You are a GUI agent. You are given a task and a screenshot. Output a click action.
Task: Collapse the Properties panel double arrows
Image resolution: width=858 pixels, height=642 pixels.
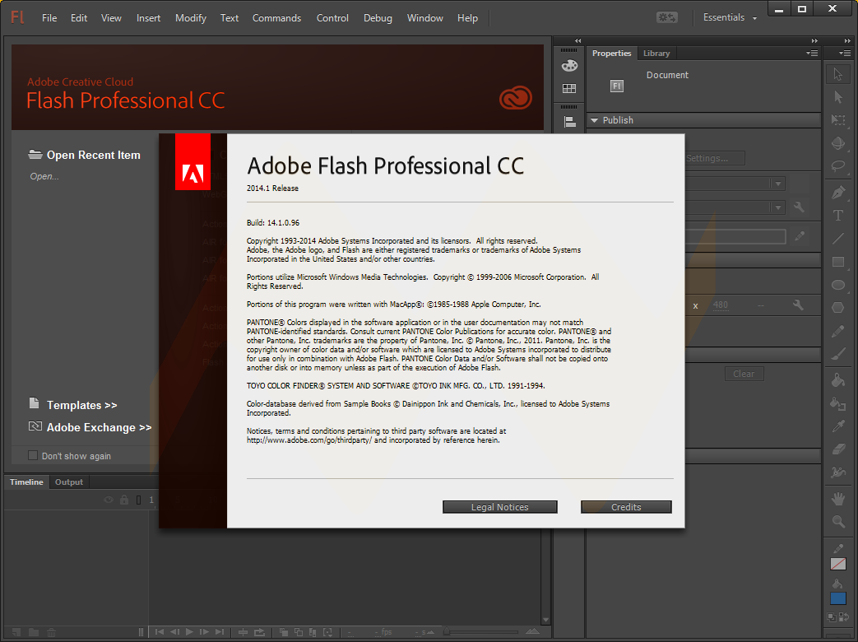pyautogui.click(x=814, y=40)
